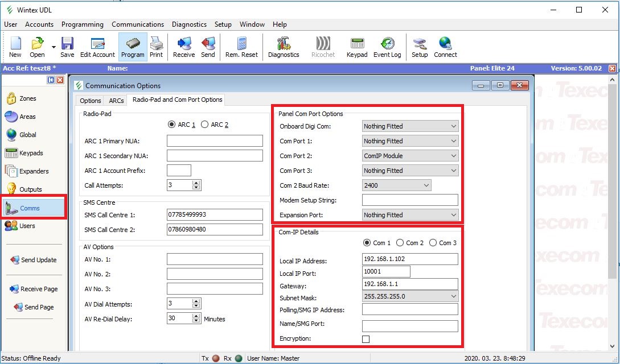
Task: Click the Receive toolbar icon
Action: coord(184,47)
